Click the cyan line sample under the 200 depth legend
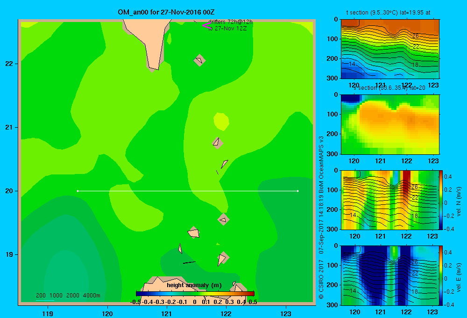Image resolution: width=467 pixels, height=318 pixels. [x=45, y=300]
